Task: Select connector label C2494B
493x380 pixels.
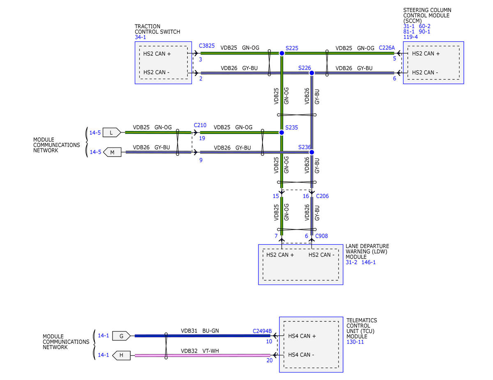Action: click(262, 331)
